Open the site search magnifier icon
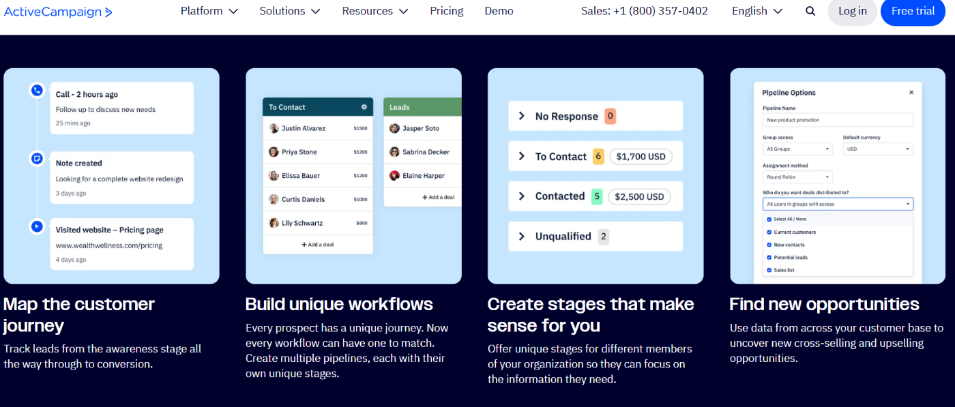This screenshot has height=407, width=955. click(x=810, y=11)
